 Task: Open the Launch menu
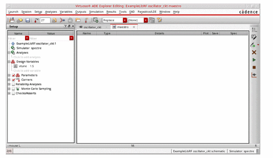point(13,12)
